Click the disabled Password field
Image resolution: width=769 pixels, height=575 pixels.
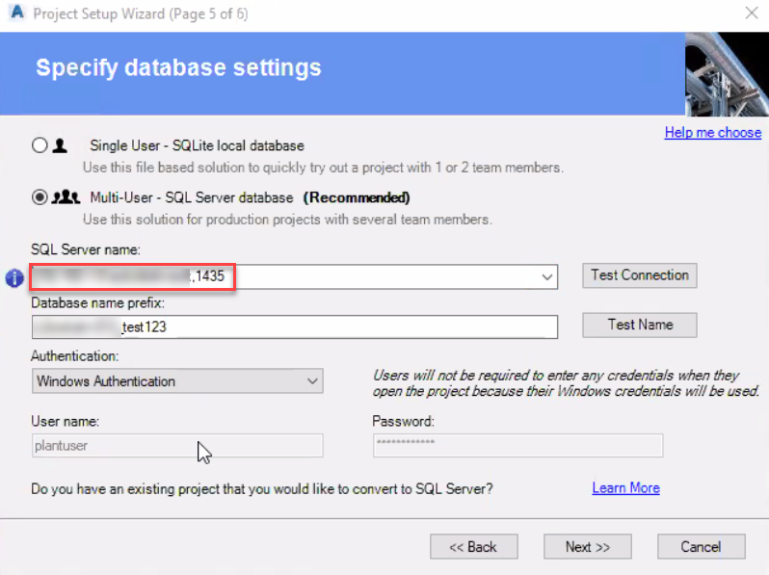(x=517, y=446)
